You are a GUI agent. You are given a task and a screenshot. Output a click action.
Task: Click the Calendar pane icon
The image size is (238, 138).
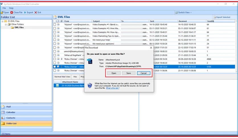3,112
